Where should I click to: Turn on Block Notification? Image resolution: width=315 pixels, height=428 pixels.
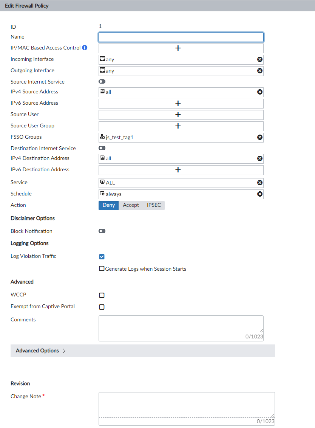click(x=102, y=231)
